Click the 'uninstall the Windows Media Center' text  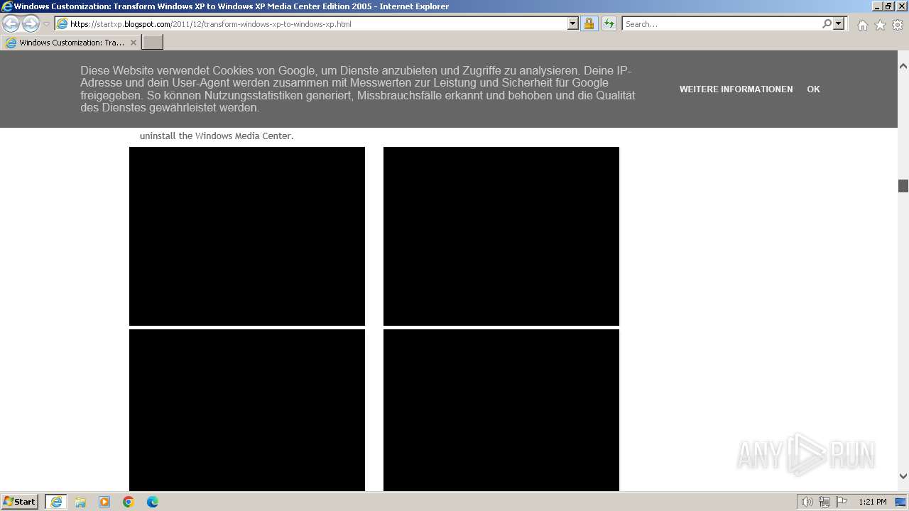tap(217, 136)
